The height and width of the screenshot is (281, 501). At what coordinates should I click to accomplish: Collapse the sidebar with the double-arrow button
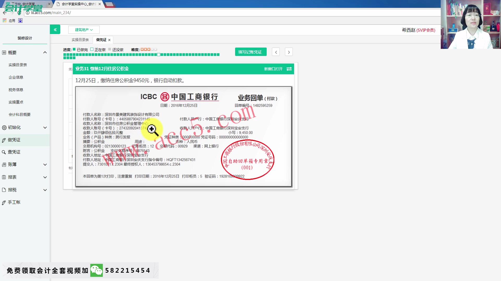pos(55,30)
